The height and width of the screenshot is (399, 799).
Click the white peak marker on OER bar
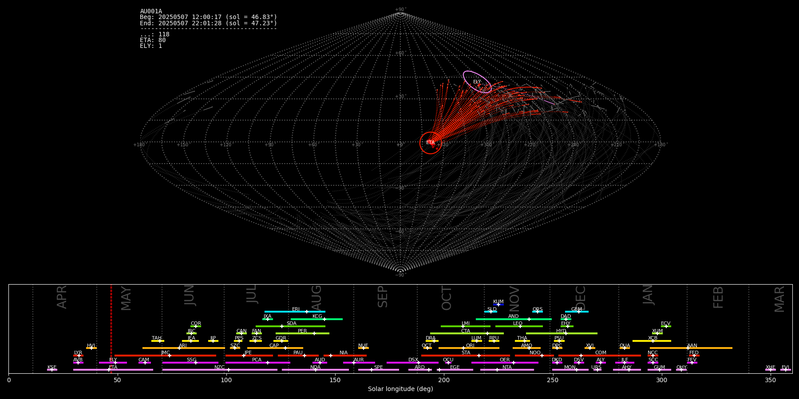(513, 363)
